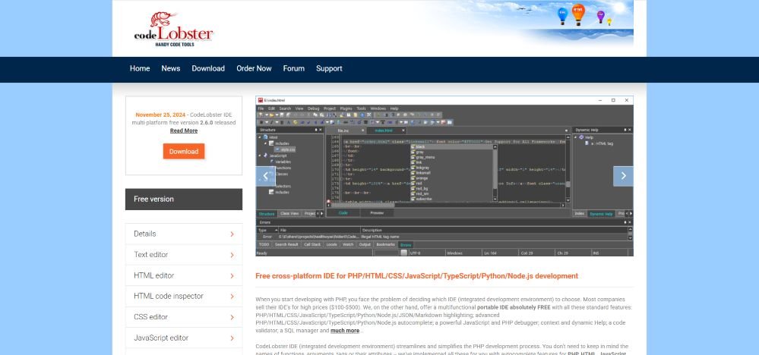759x355 pixels.
Task: Open the Search Result bottom tab
Action: (x=286, y=245)
